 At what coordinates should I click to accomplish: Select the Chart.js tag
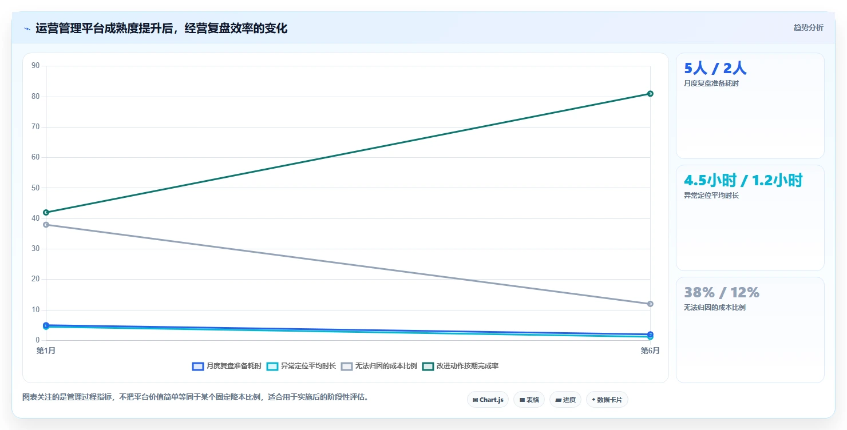pos(488,400)
